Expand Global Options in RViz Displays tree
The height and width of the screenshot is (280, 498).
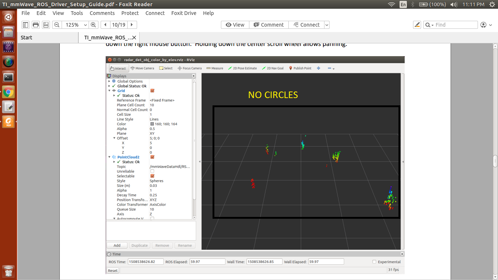pos(109,81)
